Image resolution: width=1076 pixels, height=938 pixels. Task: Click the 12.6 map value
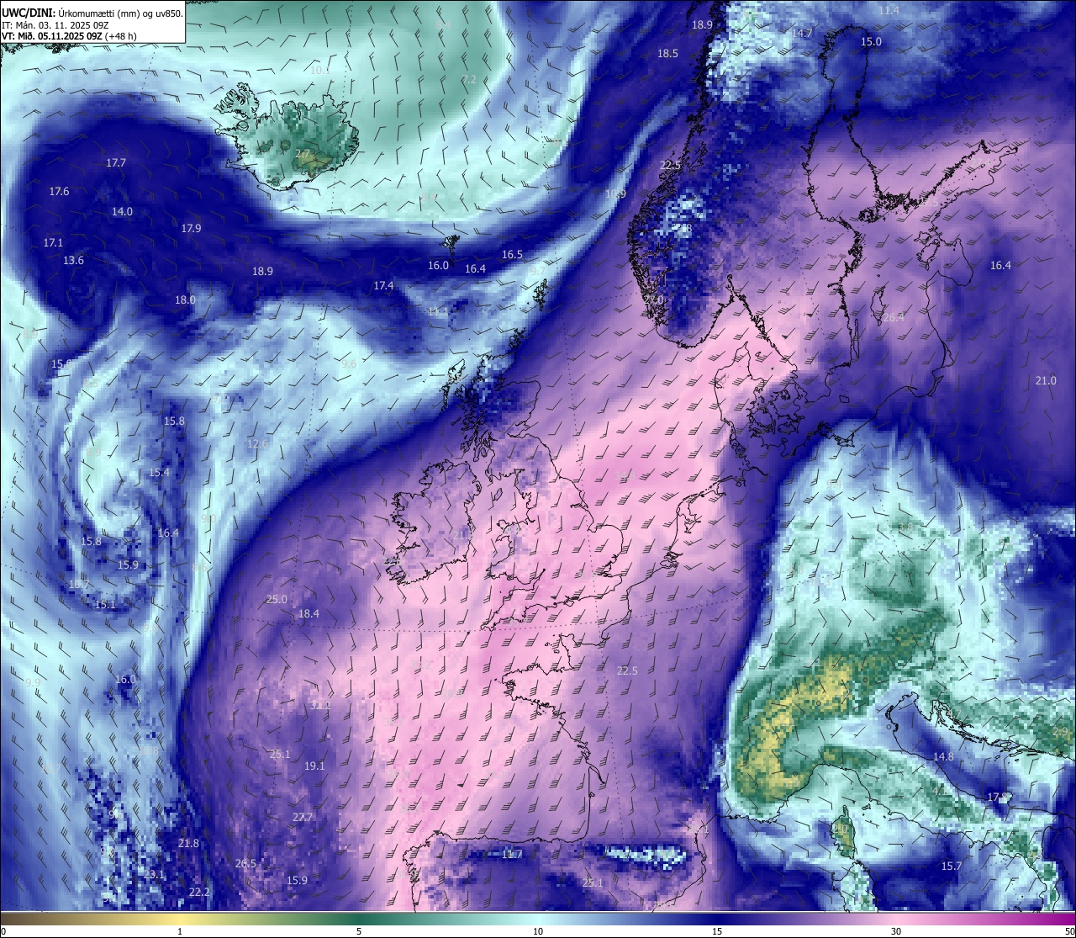257,444
